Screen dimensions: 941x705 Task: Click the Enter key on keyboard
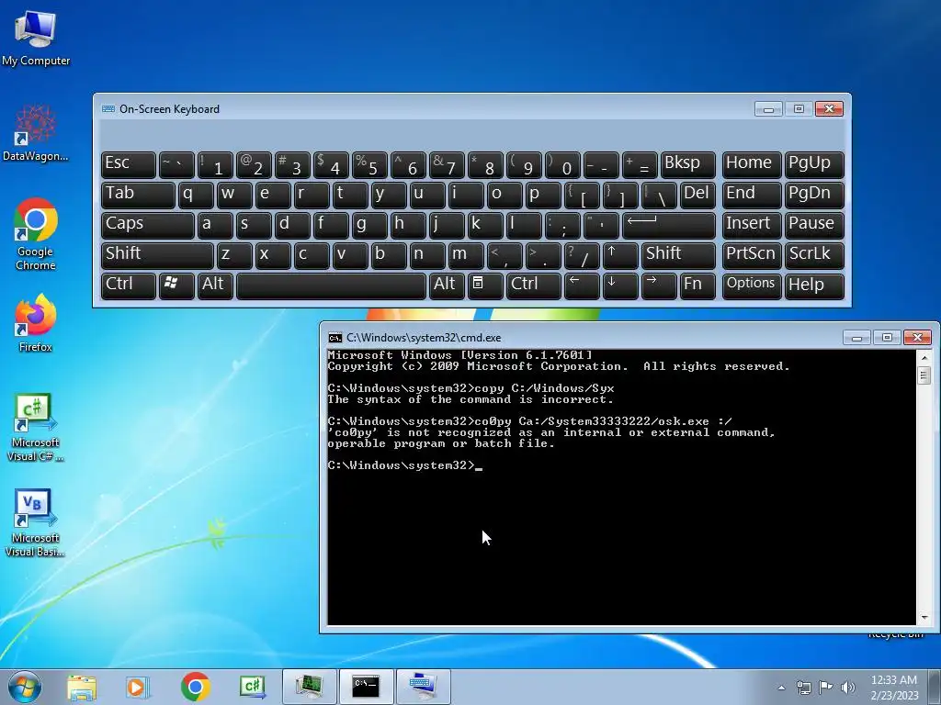[669, 226]
